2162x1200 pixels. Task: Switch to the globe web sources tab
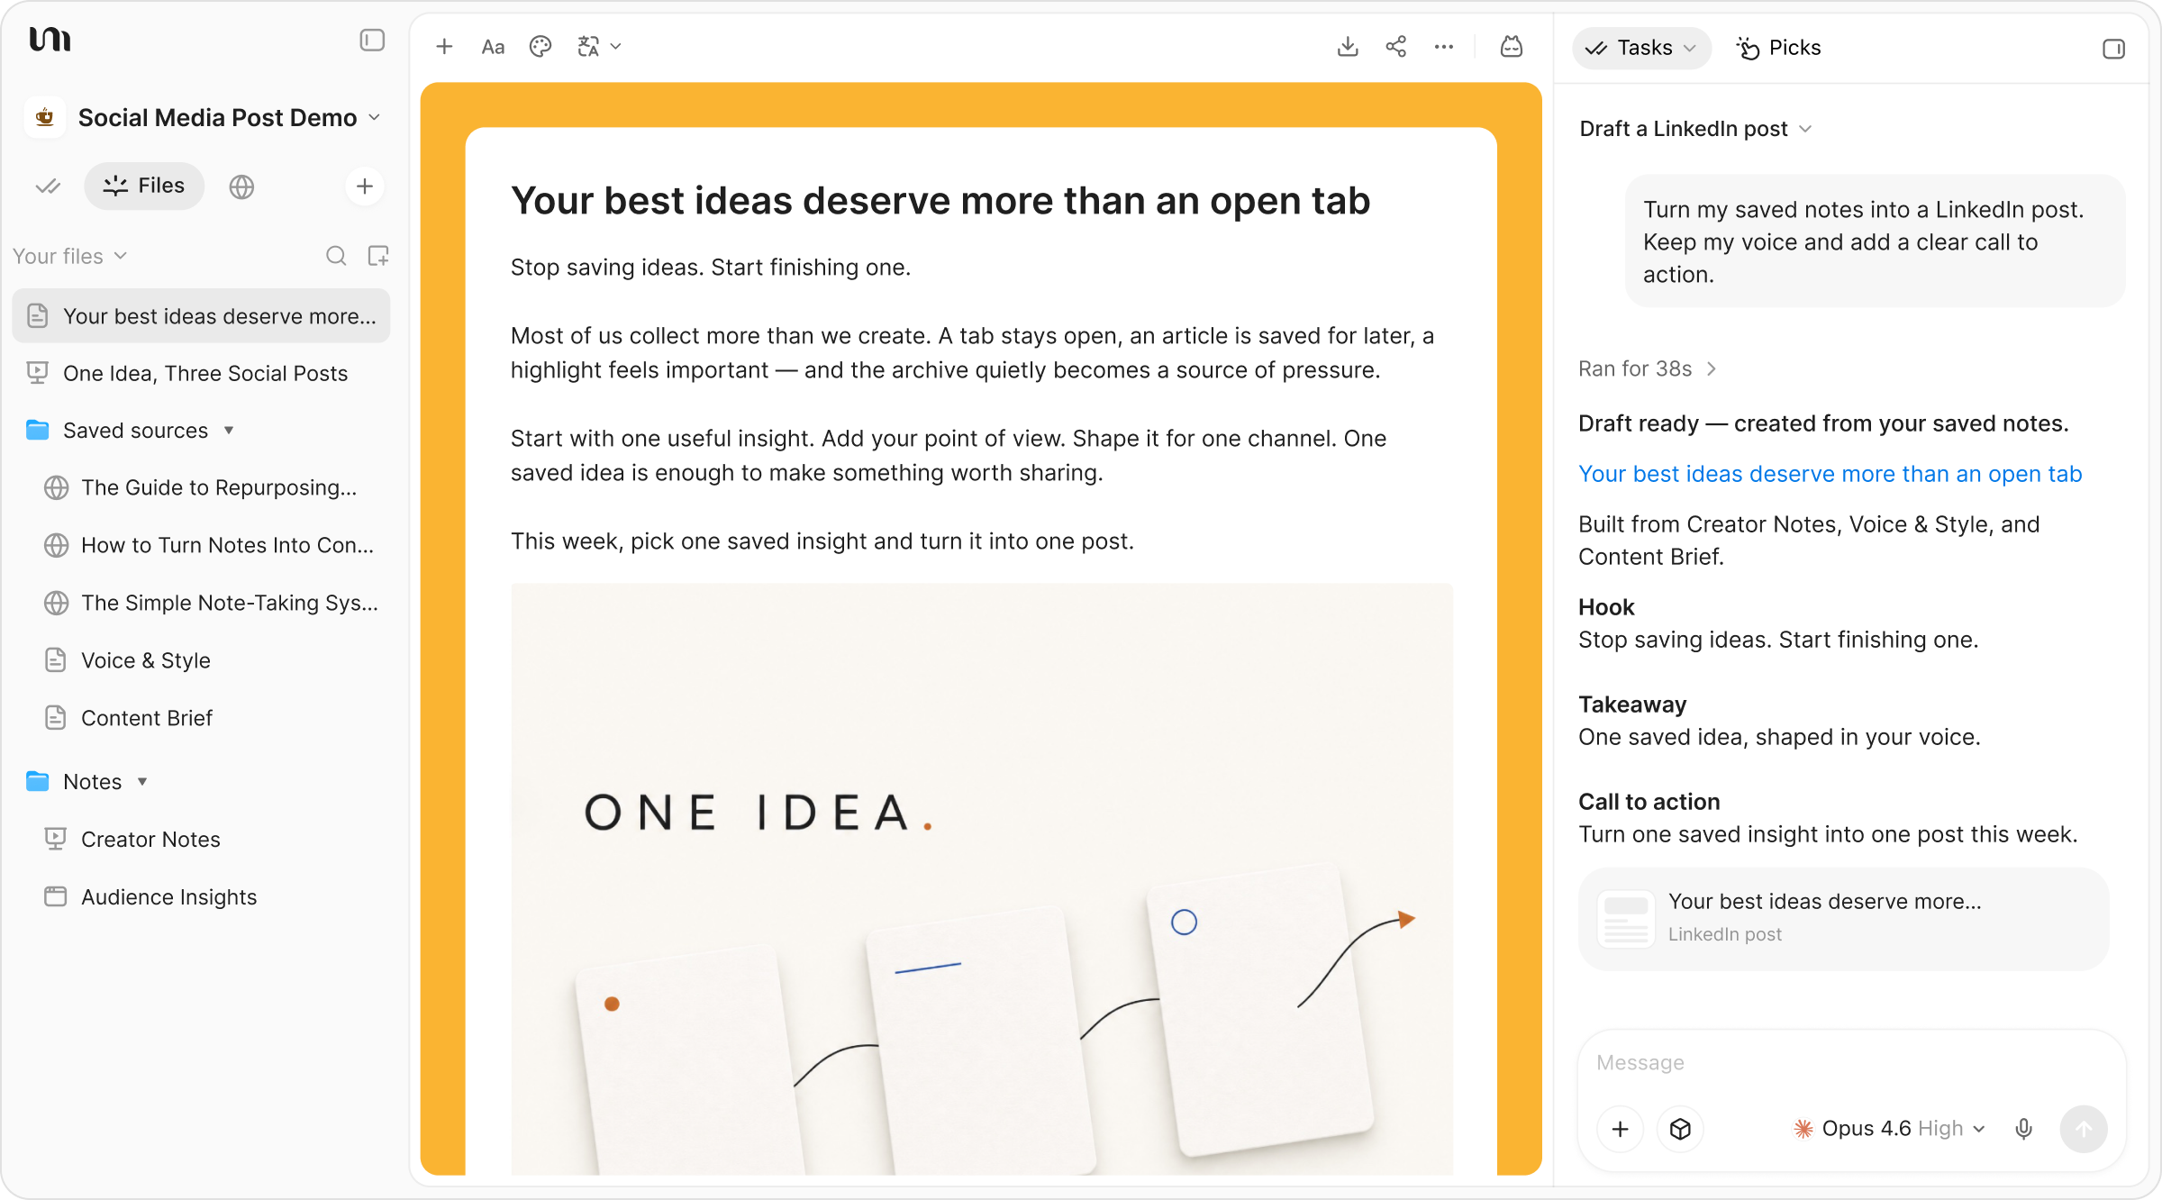(x=241, y=186)
